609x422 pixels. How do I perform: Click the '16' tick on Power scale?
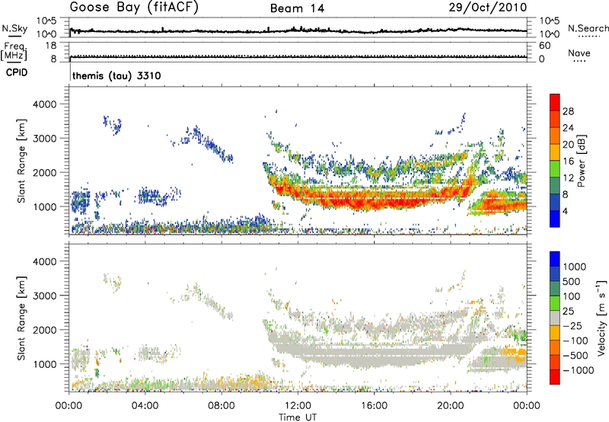coord(568,161)
